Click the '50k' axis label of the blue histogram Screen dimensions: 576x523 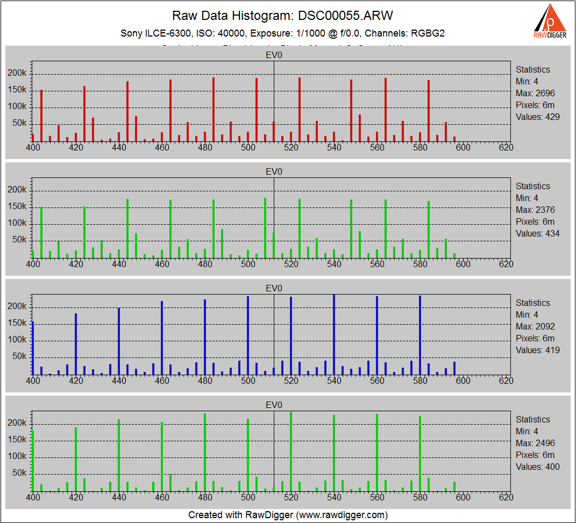19,356
